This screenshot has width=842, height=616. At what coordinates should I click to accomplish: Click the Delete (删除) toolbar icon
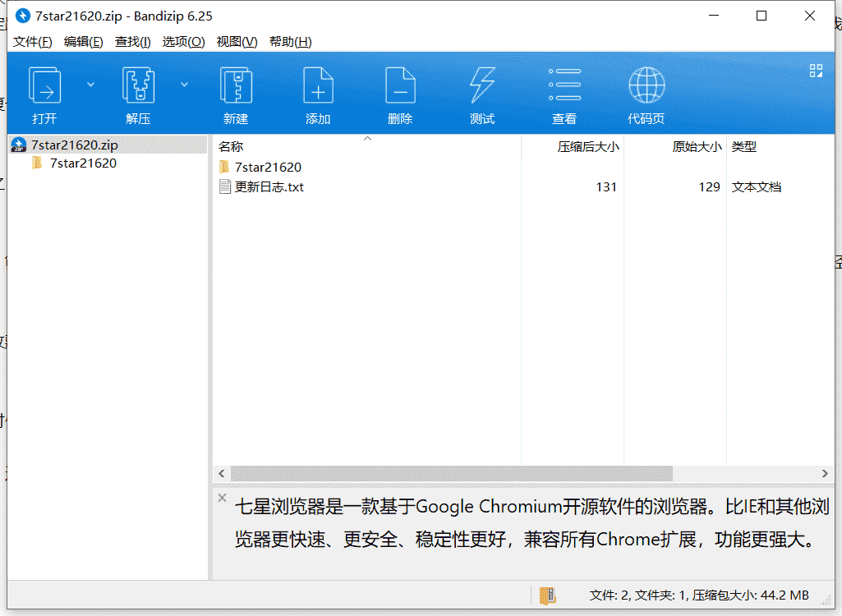point(400,85)
